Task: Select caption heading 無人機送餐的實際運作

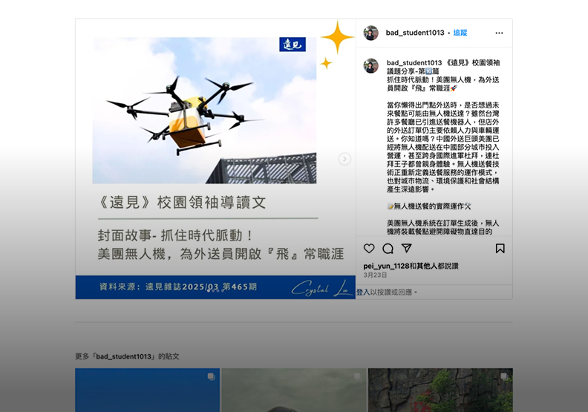Action: (x=429, y=206)
